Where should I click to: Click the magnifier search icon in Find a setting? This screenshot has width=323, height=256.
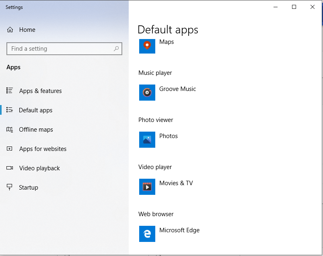click(x=116, y=49)
